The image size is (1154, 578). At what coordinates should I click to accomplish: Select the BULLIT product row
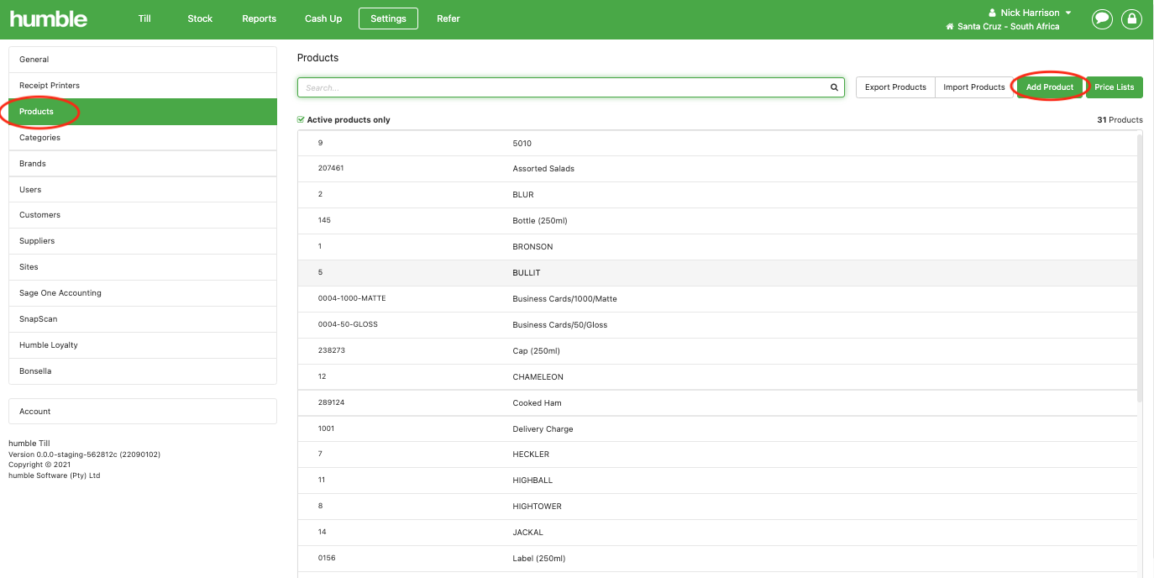tap(717, 273)
